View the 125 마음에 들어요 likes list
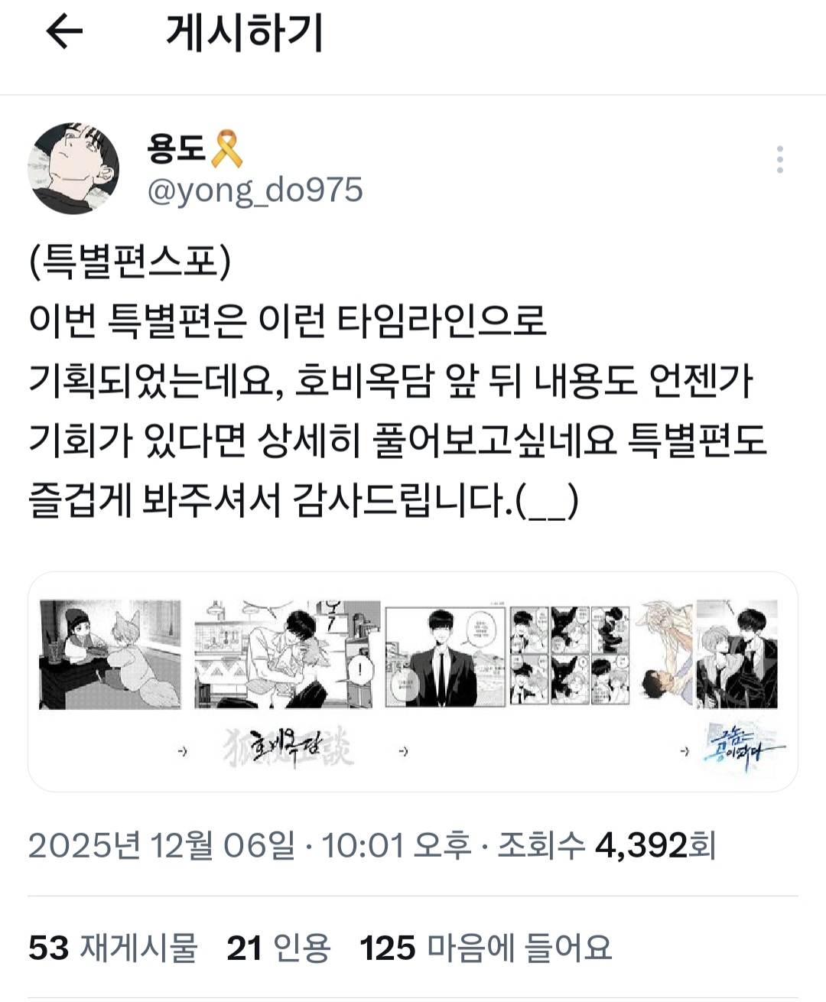 tap(486, 948)
